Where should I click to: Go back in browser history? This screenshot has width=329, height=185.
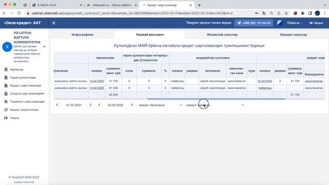(4, 13)
